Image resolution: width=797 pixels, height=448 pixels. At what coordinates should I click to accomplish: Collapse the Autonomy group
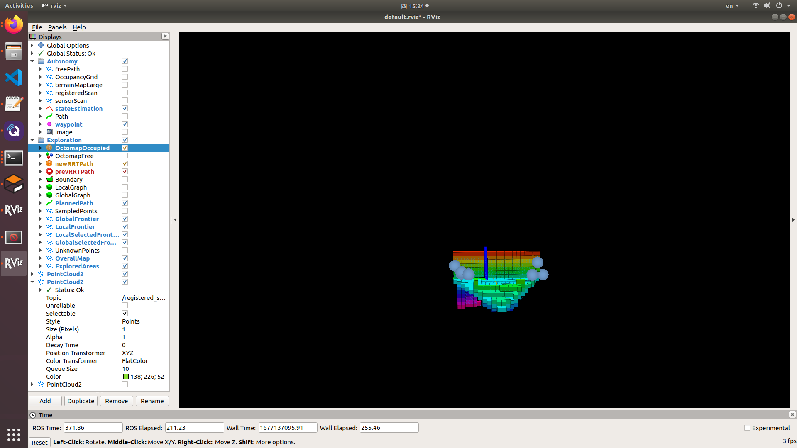click(x=32, y=61)
